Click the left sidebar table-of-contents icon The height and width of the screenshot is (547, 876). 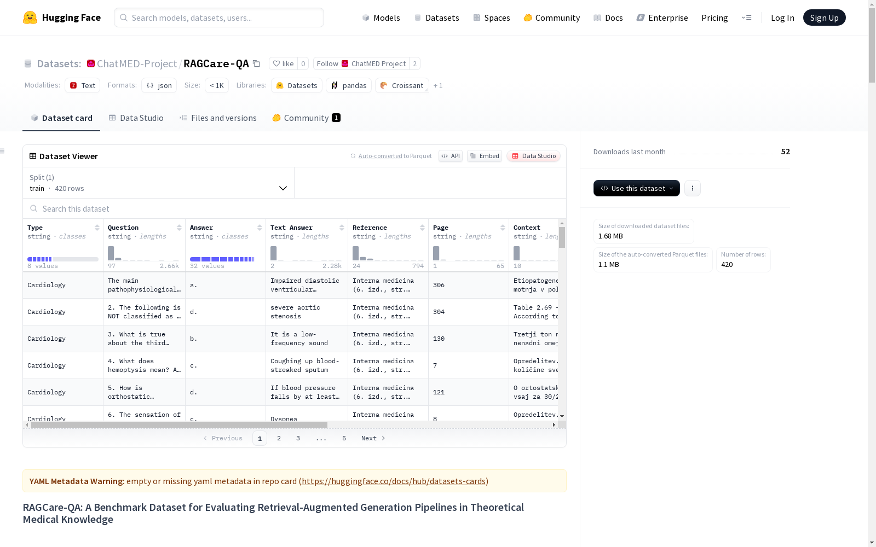pos(3,151)
